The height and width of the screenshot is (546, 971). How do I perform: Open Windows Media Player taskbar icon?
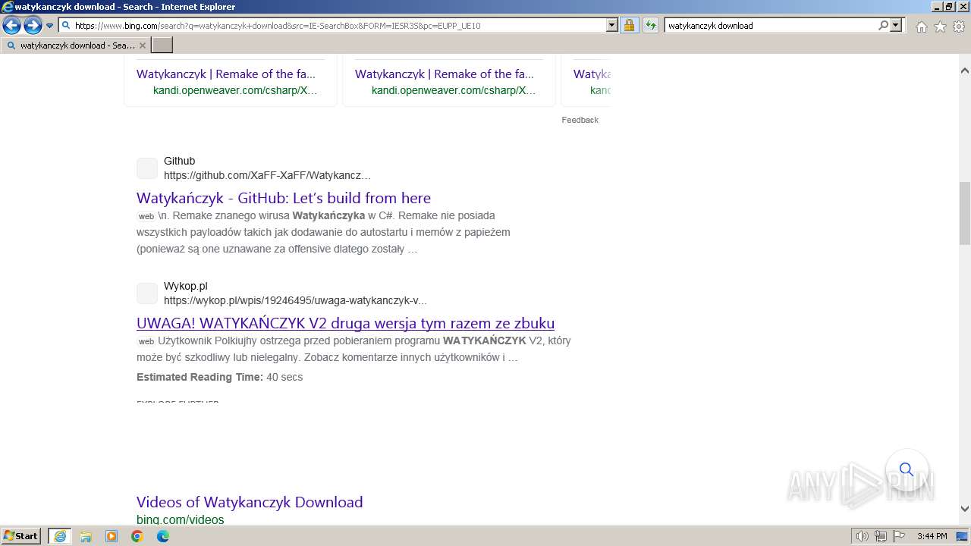click(x=112, y=536)
